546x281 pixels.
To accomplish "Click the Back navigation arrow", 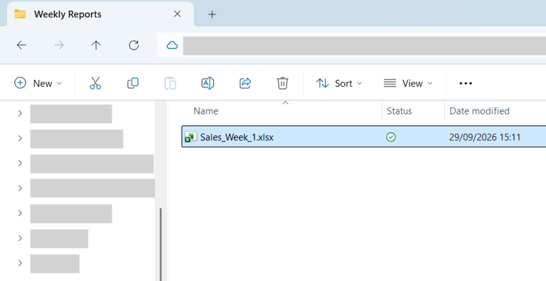I will [21, 45].
